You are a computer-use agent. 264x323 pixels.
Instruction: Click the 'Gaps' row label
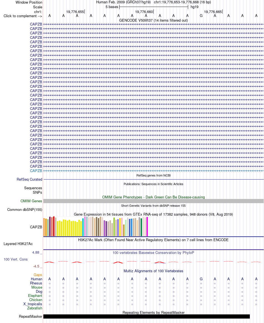[38, 275]
